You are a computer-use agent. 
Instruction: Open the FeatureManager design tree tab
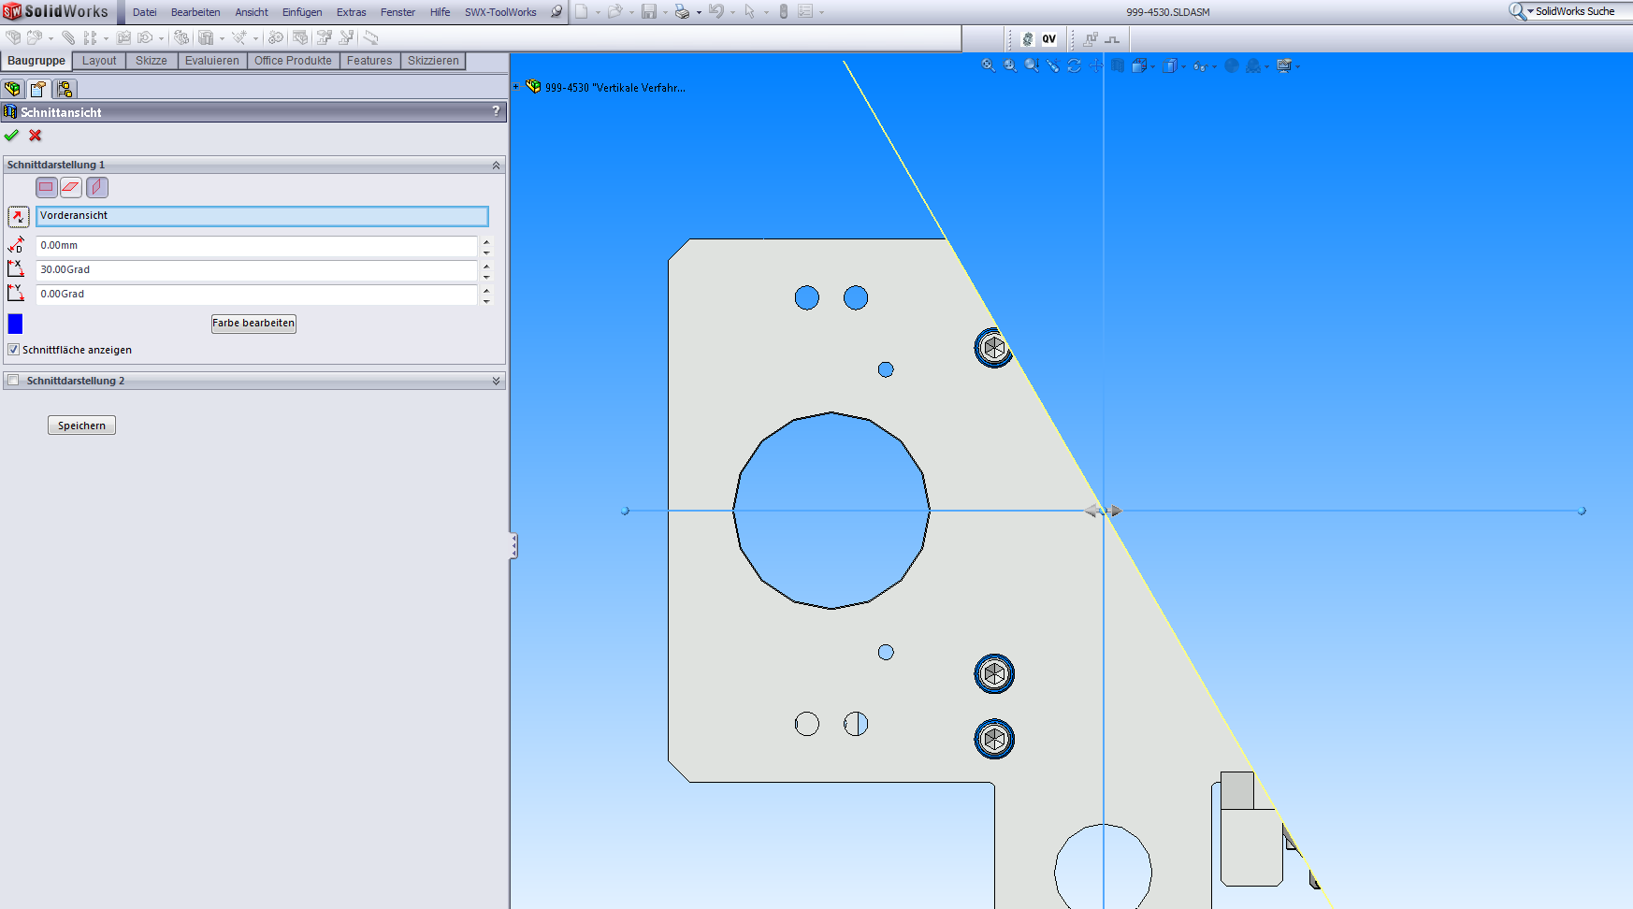12,89
